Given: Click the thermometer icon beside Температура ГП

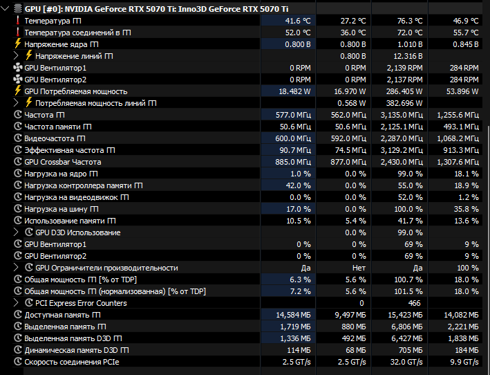Looking at the screenshot, I should click(17, 21).
